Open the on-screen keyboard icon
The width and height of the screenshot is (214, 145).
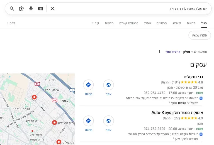point(41,9)
